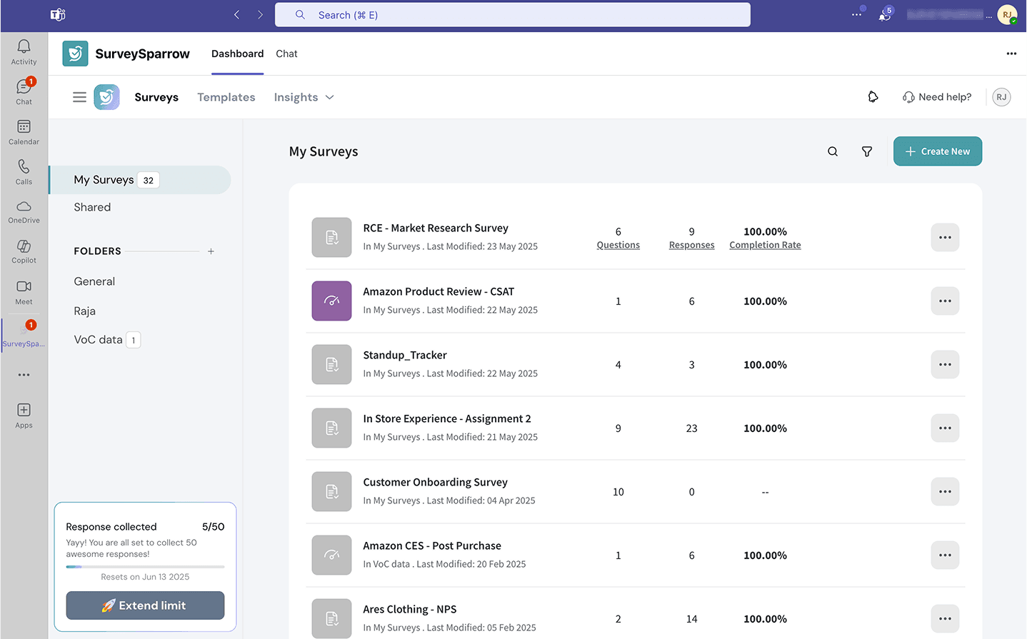1027x639 pixels.
Task: Open the survey filter funnel icon
Action: tap(866, 151)
